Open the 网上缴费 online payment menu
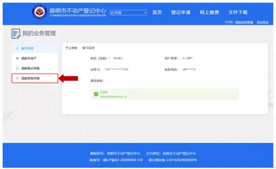Screen dimensions: 276x169 coord(209,13)
